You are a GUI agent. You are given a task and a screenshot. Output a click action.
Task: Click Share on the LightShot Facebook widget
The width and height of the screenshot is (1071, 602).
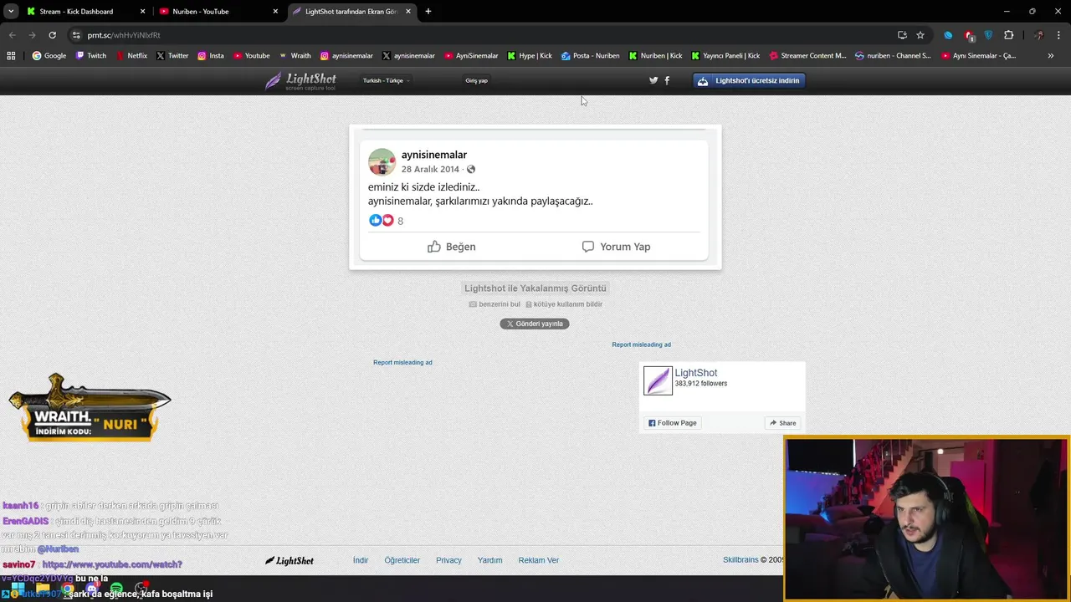pyautogui.click(x=783, y=423)
